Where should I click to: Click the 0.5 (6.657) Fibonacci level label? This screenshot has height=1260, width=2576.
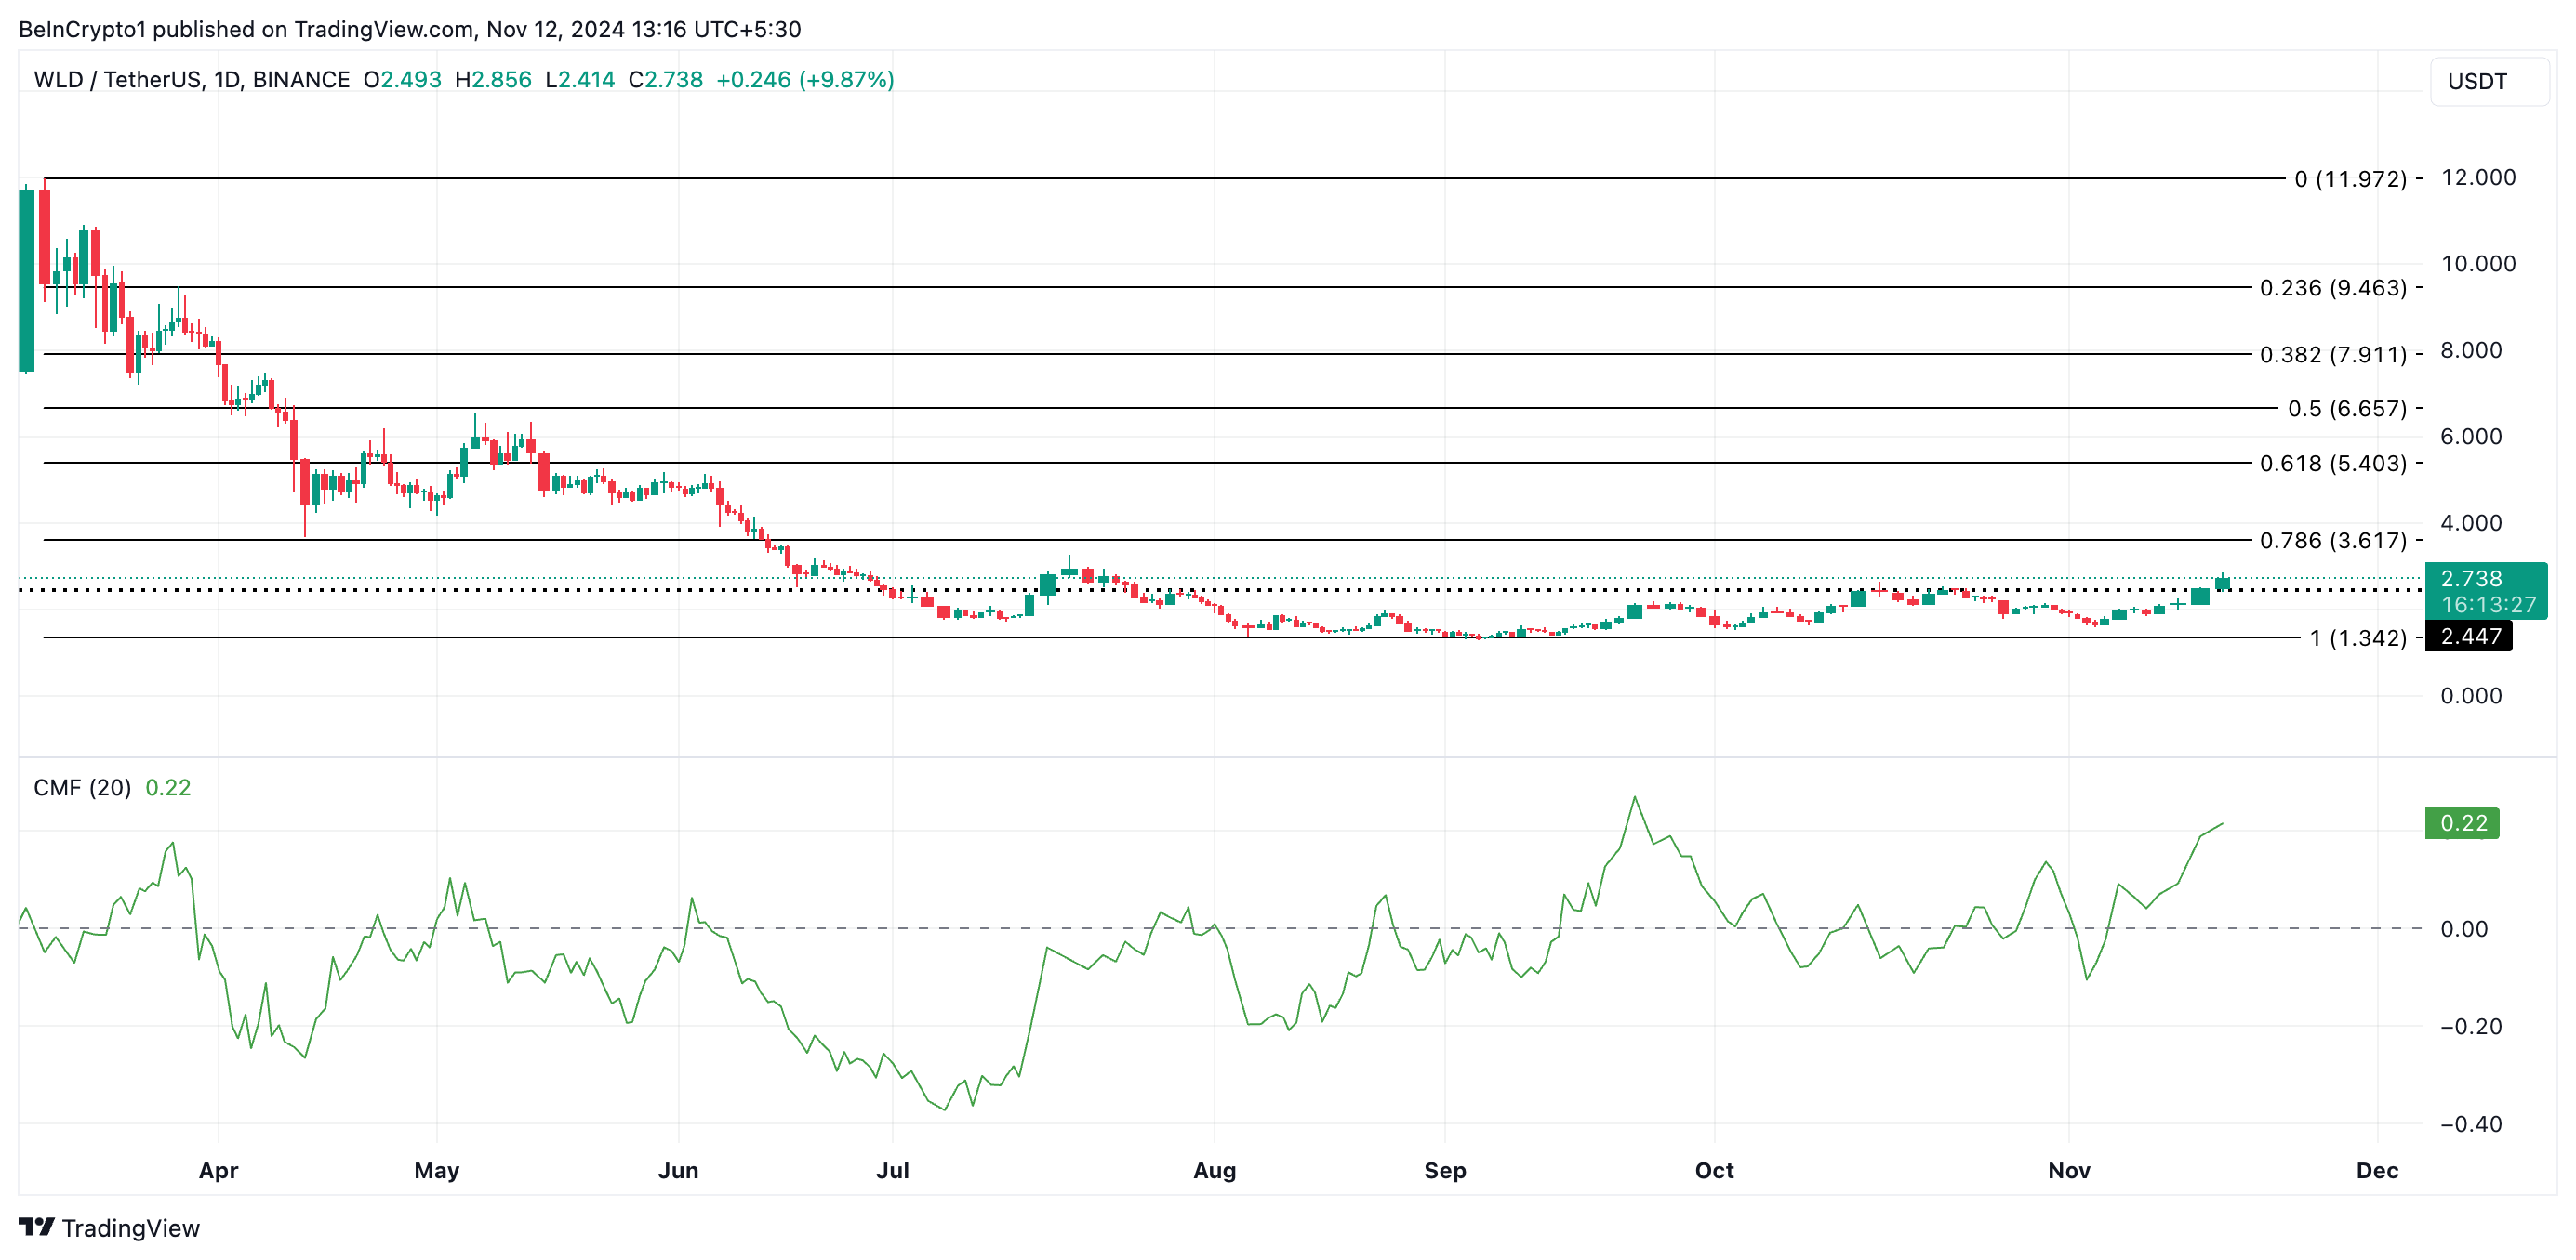pyautogui.click(x=2346, y=409)
